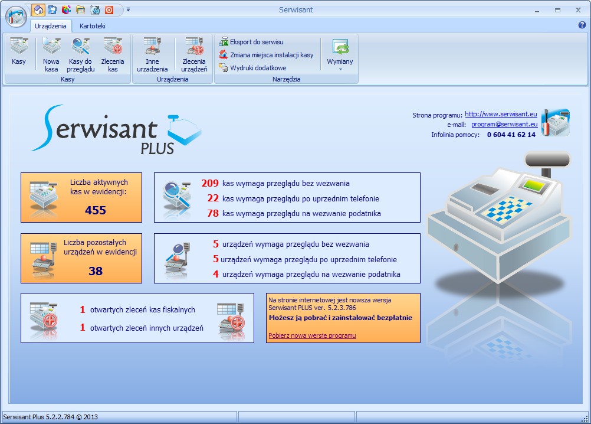Image resolution: width=591 pixels, height=424 pixels.
Task: Open Zlecenia kas ribbon button
Action: (x=113, y=54)
